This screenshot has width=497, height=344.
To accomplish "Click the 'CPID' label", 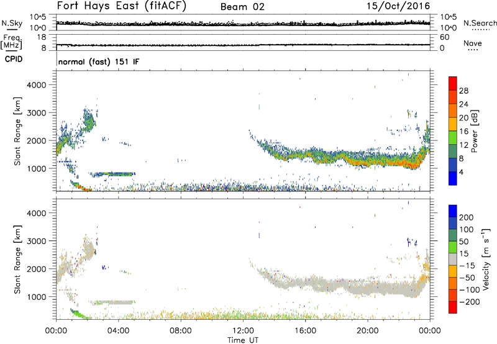I will (x=14, y=59).
